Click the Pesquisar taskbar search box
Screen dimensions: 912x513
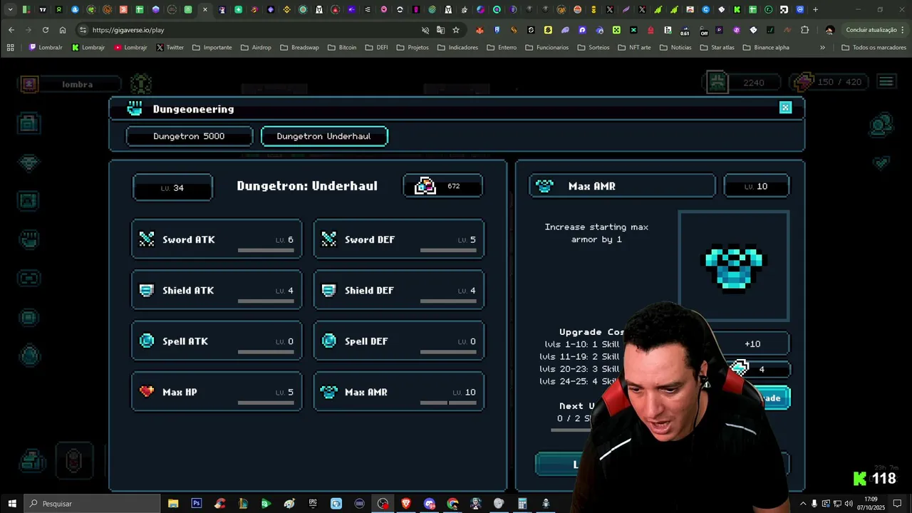[93, 504]
